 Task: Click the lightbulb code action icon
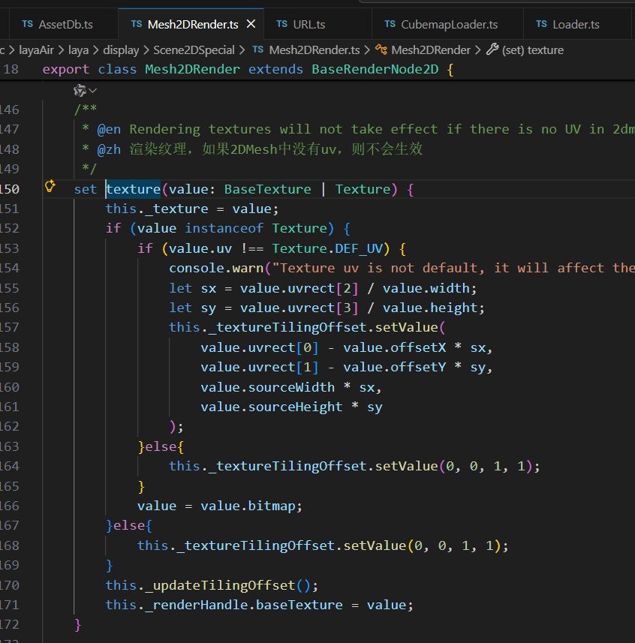pos(51,187)
